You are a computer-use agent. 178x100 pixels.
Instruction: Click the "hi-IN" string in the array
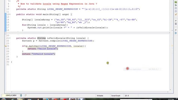[x=107, y=20]
